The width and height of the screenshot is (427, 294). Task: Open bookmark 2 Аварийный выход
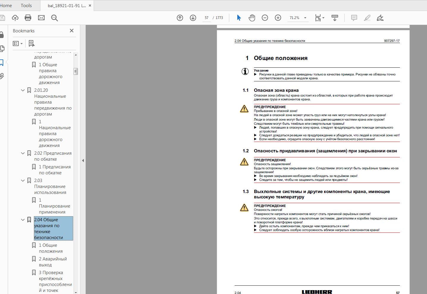tap(53, 262)
